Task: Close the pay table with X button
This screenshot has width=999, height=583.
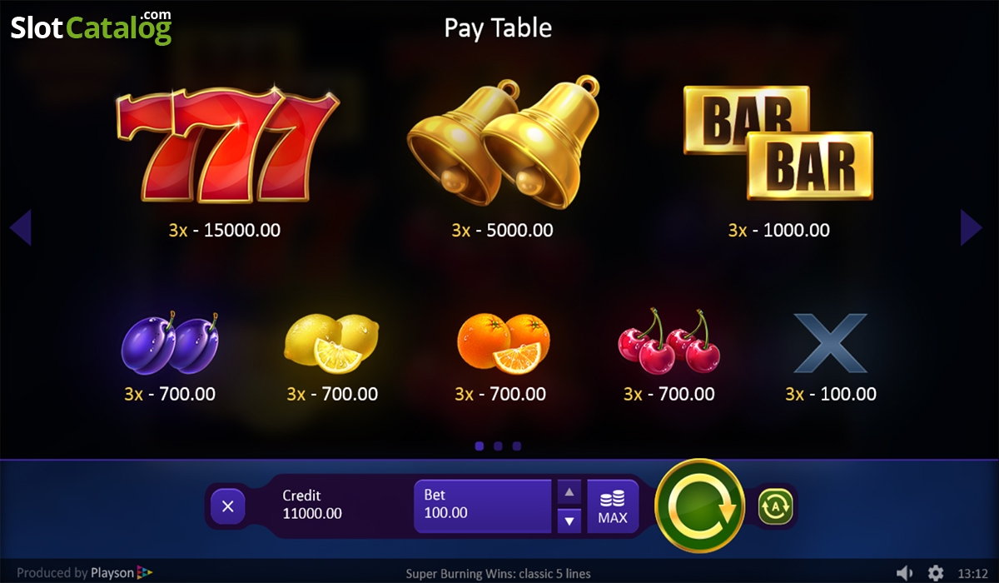Action: (228, 506)
